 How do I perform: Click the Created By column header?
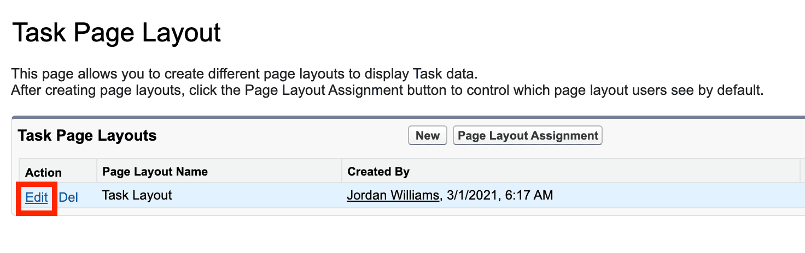click(378, 172)
